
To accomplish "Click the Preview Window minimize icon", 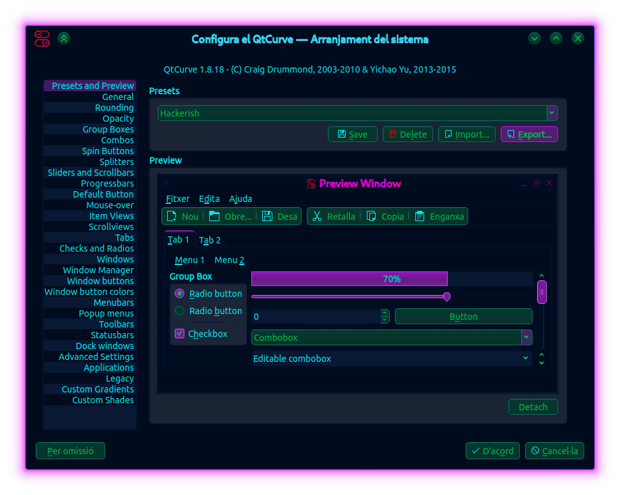I will tap(524, 183).
